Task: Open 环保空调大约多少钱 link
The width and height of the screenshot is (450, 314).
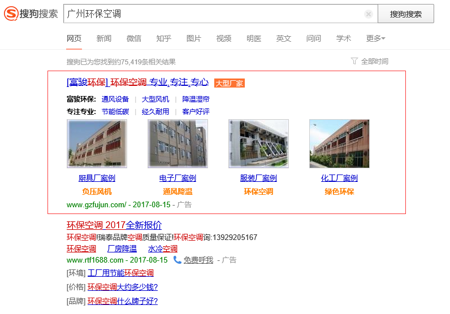Action: click(122, 287)
